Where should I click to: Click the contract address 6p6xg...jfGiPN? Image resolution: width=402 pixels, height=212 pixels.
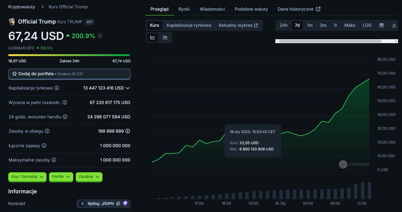[101, 204]
